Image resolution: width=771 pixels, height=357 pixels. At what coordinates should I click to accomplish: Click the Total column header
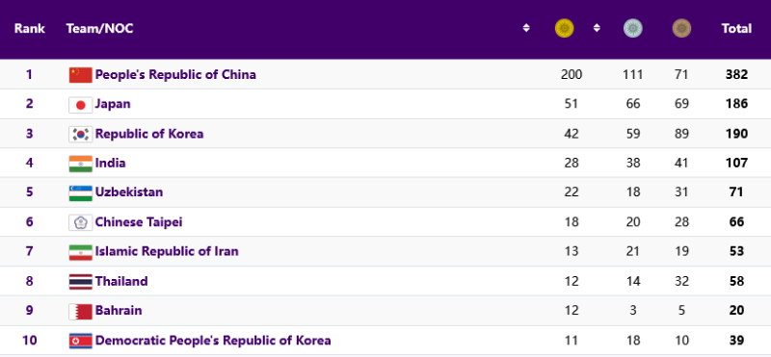[x=736, y=29]
